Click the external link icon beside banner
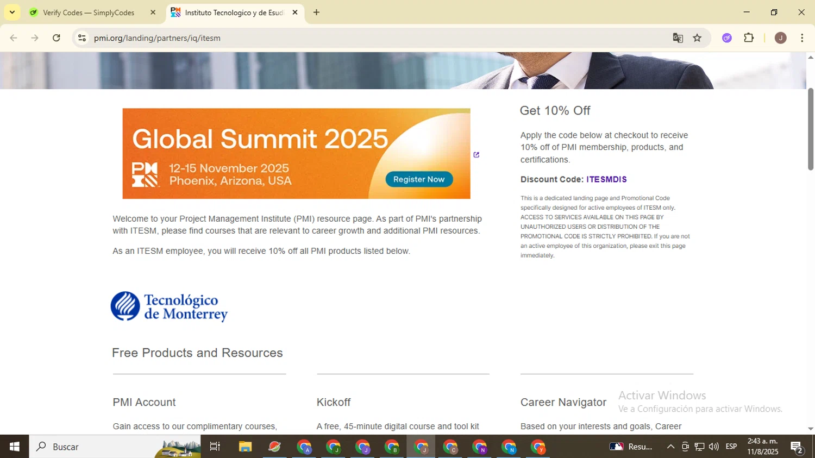 [477, 155]
